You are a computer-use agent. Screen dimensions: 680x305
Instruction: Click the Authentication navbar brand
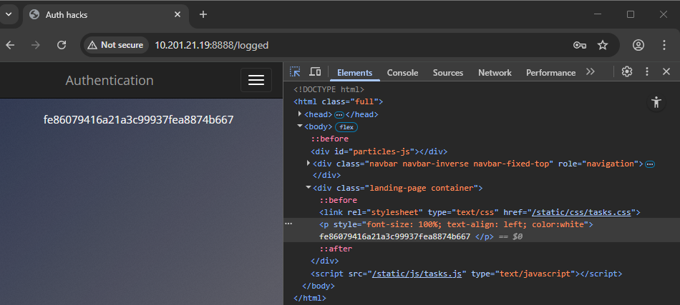point(110,81)
